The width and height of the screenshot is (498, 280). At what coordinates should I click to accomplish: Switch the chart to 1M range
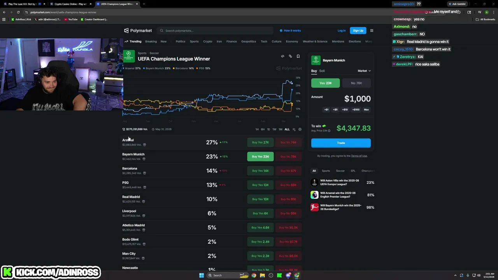[281, 129]
